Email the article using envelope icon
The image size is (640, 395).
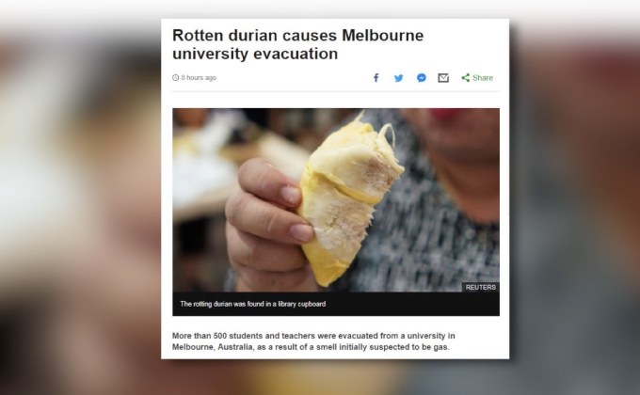(443, 77)
